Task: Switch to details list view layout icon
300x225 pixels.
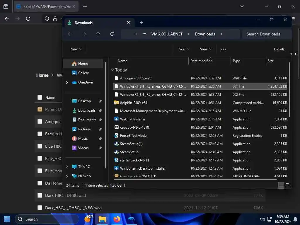Action: click(x=281, y=185)
